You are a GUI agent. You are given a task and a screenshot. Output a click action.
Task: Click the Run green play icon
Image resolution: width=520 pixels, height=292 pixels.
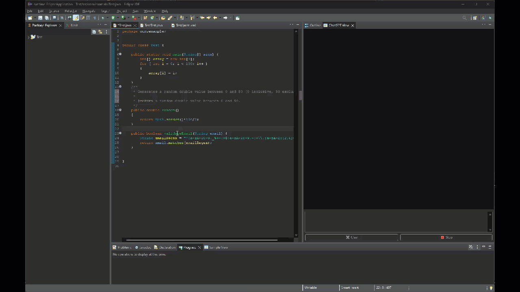(113, 18)
